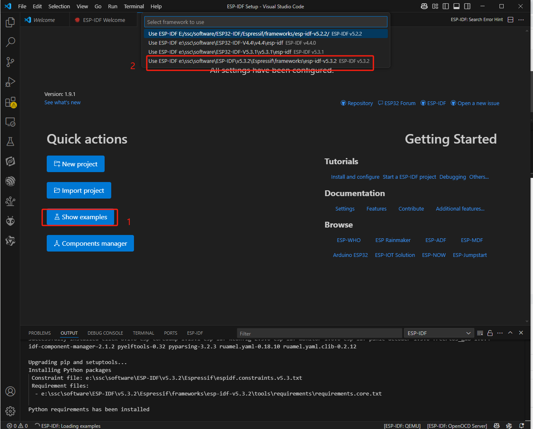Open editor More Actions ellipsis

[x=521, y=19]
